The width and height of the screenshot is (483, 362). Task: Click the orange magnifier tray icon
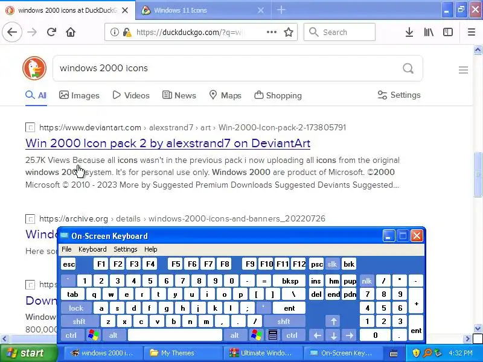click(427, 353)
